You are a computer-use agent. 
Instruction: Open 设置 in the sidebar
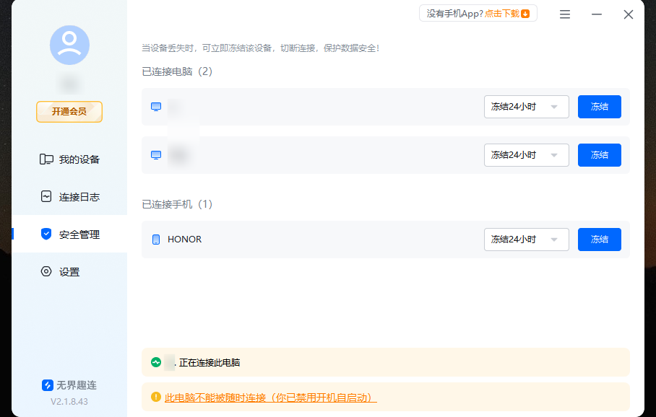click(69, 271)
